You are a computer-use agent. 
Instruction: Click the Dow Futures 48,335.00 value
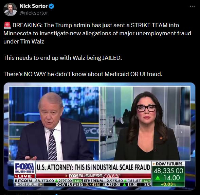168,171
